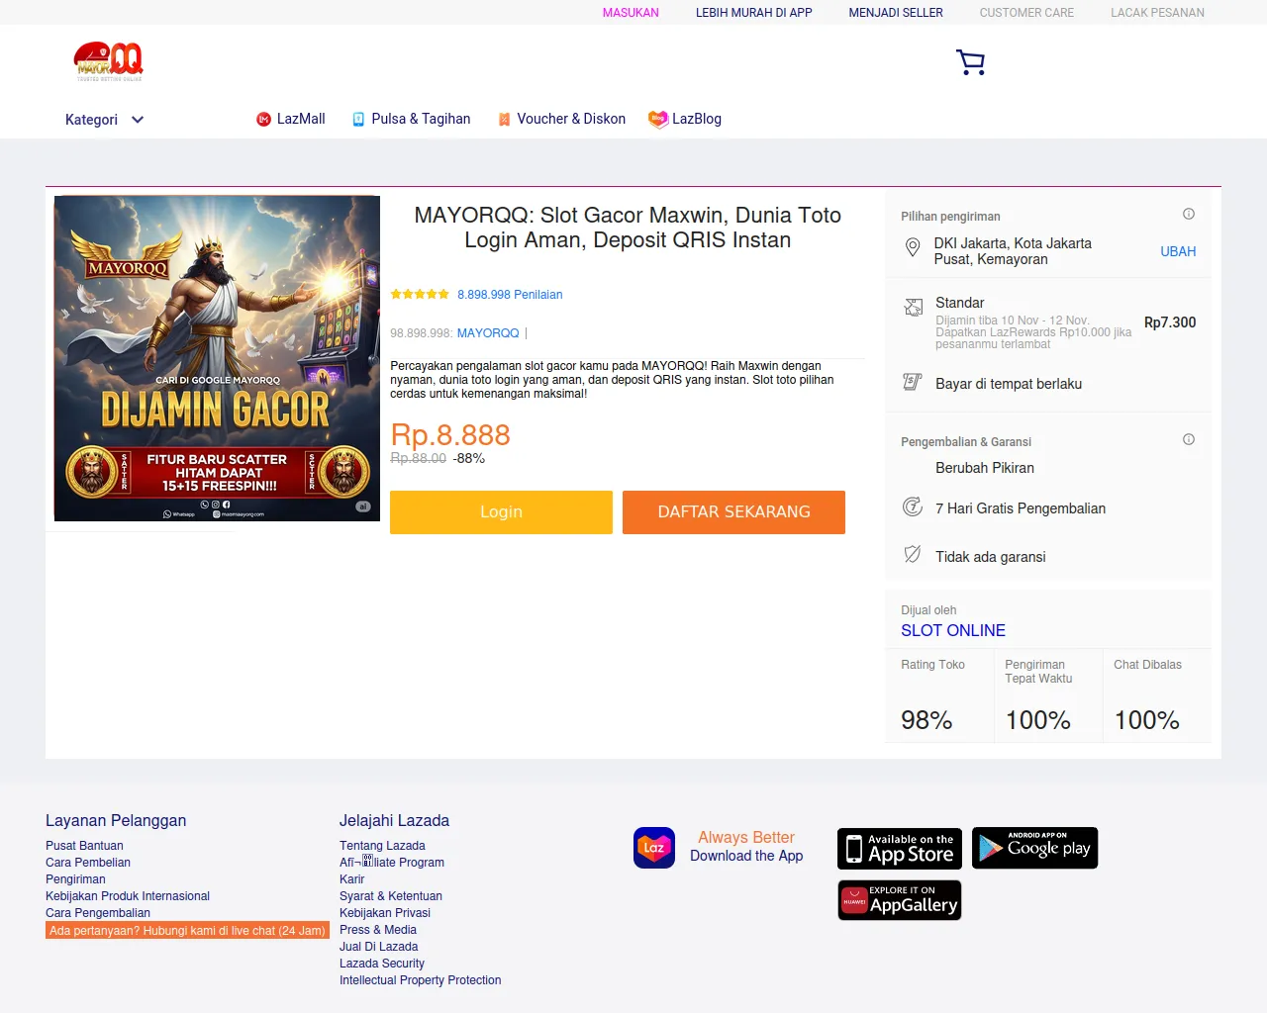Click the Pulsa & Tagihan phone icon

click(x=358, y=119)
